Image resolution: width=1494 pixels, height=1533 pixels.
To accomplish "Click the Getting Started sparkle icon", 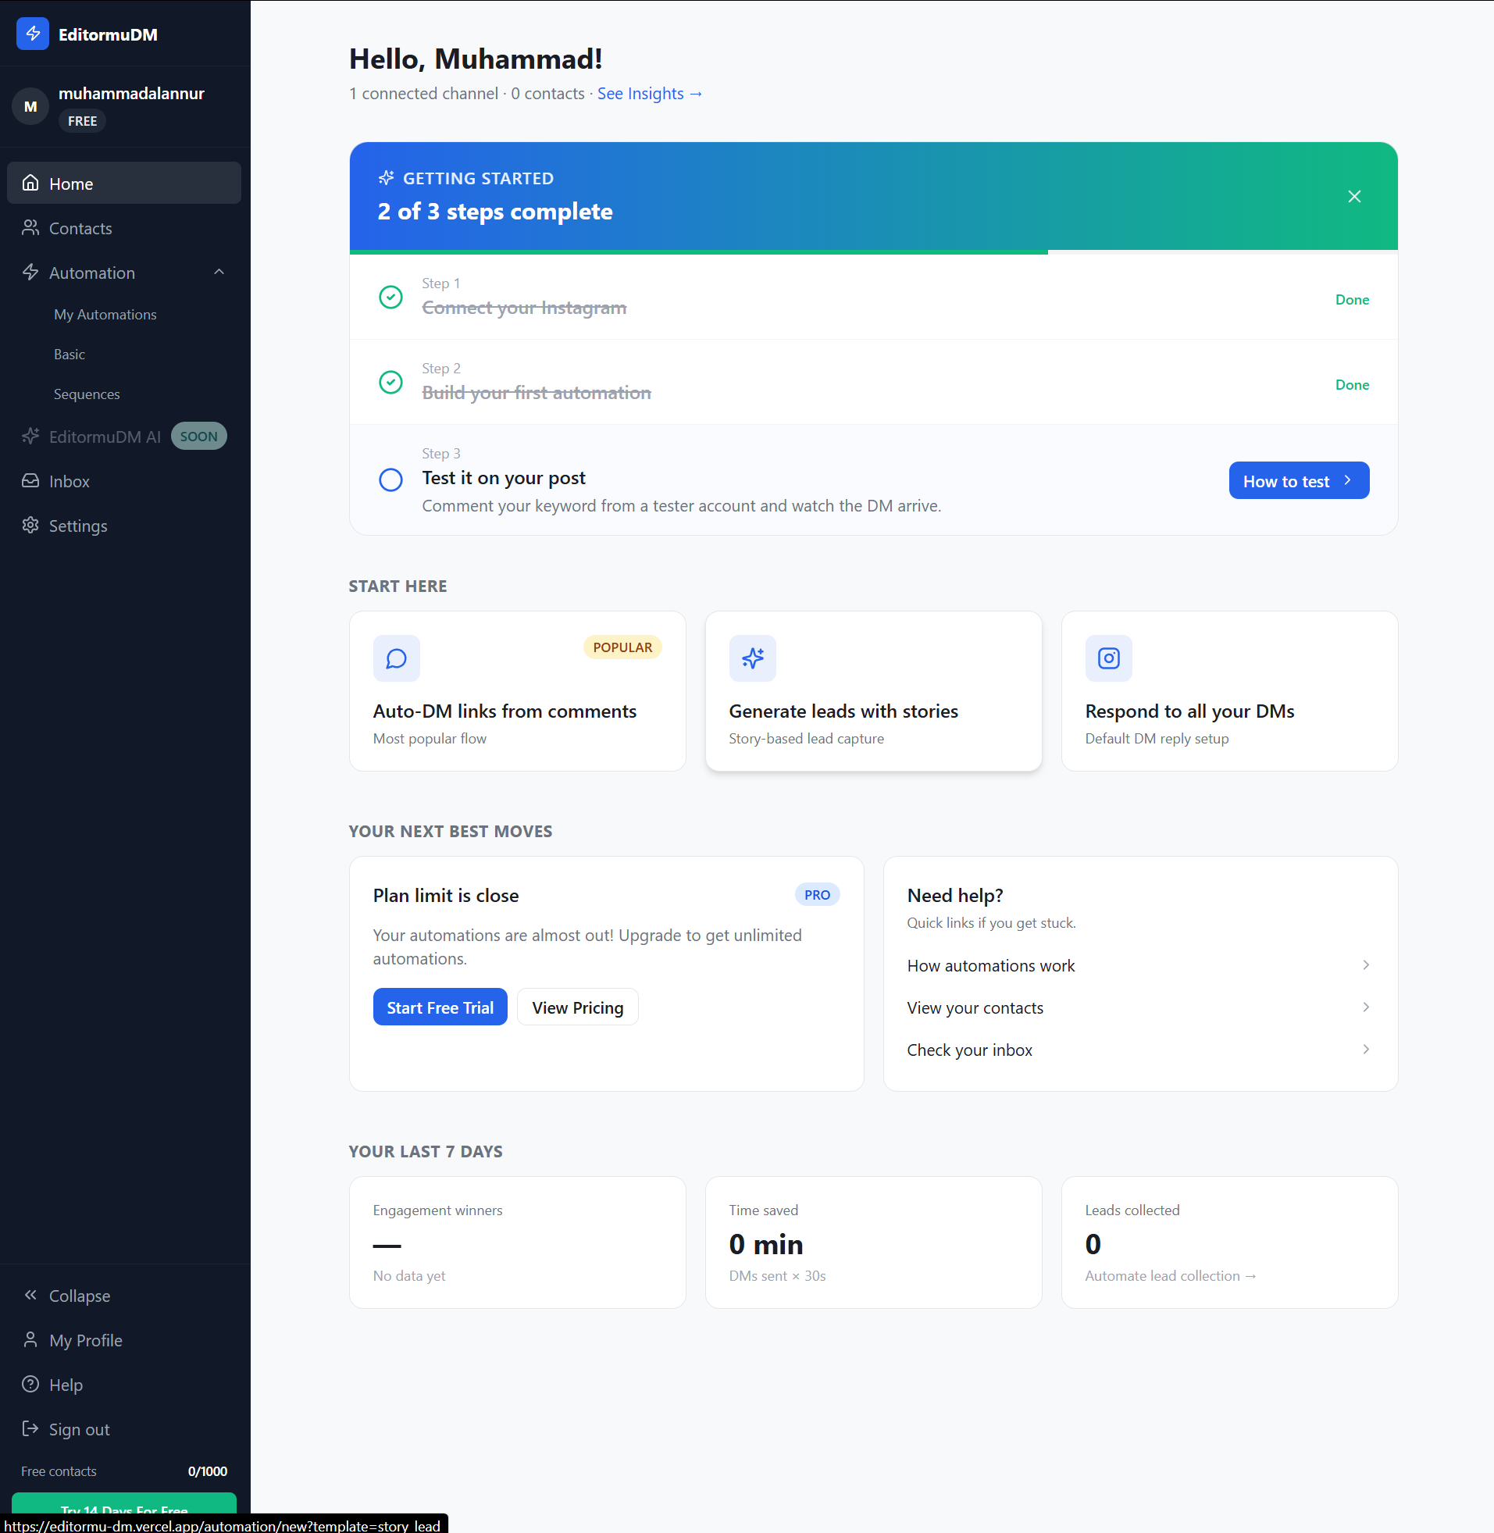I will (x=386, y=178).
